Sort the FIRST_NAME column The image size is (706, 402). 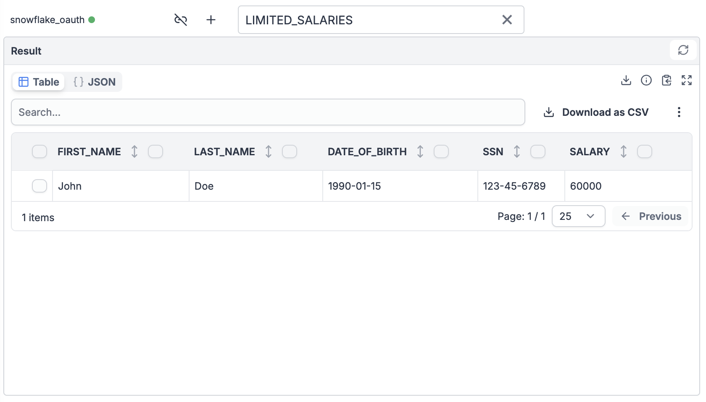coord(134,151)
